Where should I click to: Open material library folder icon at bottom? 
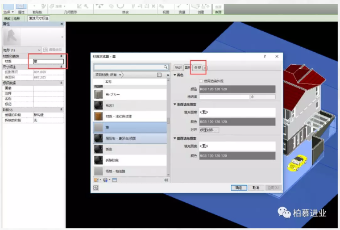[96, 180]
